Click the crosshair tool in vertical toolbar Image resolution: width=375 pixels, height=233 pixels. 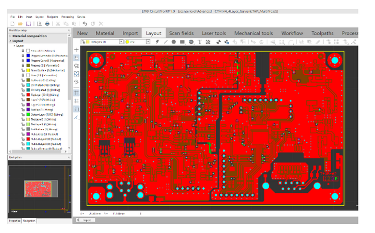(77, 50)
